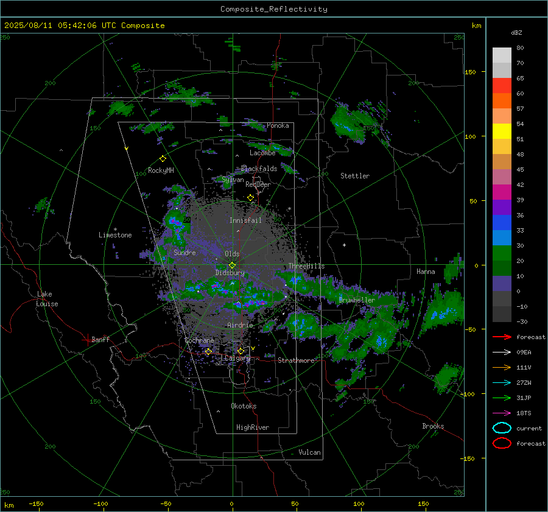Click the Brooks city label
Viewport: 548px width, 512px height.
[433, 426]
